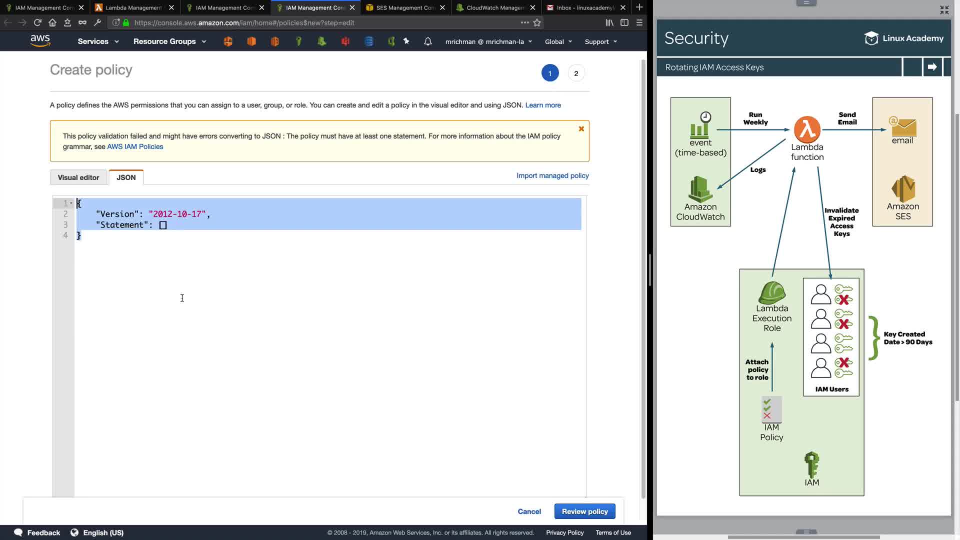Open the Import managed policy link
This screenshot has height=540, width=960.
[552, 175]
